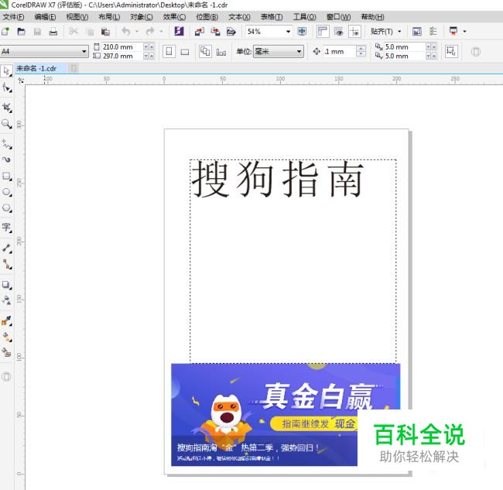503x490 pixels.
Task: Toggle Show Grid button
Action: [338, 32]
